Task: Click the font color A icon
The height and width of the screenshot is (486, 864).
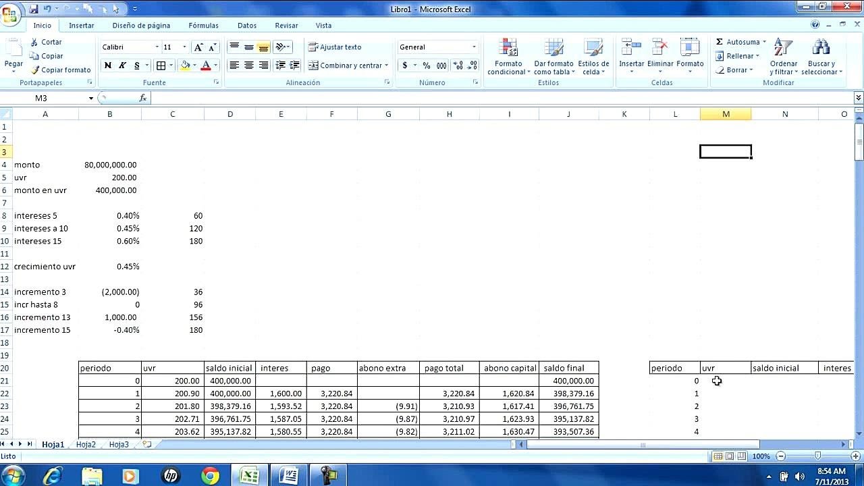Action: tap(206, 65)
